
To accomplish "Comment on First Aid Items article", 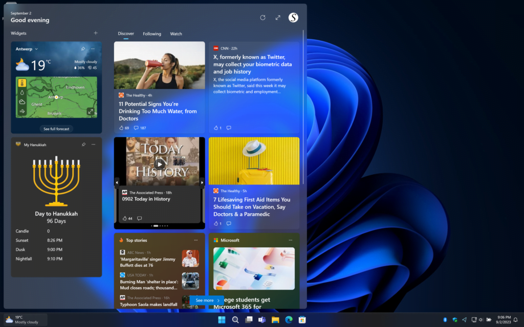I will (x=229, y=223).
